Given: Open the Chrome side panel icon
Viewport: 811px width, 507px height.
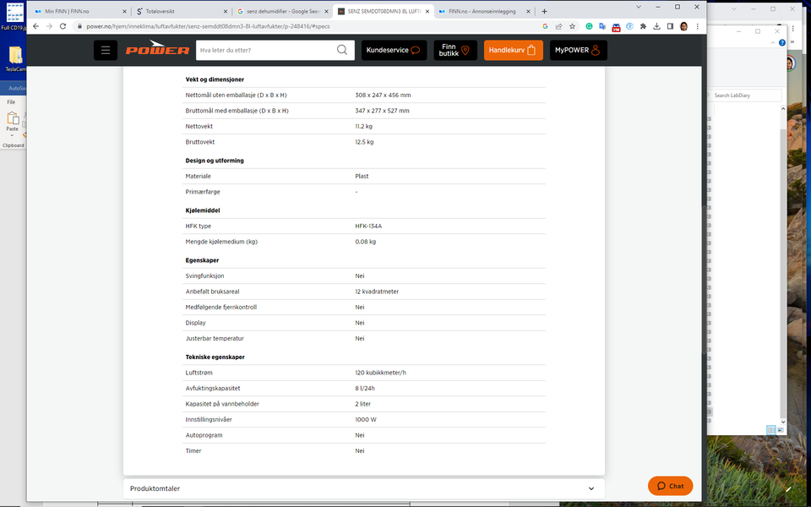Looking at the screenshot, I should [x=670, y=26].
